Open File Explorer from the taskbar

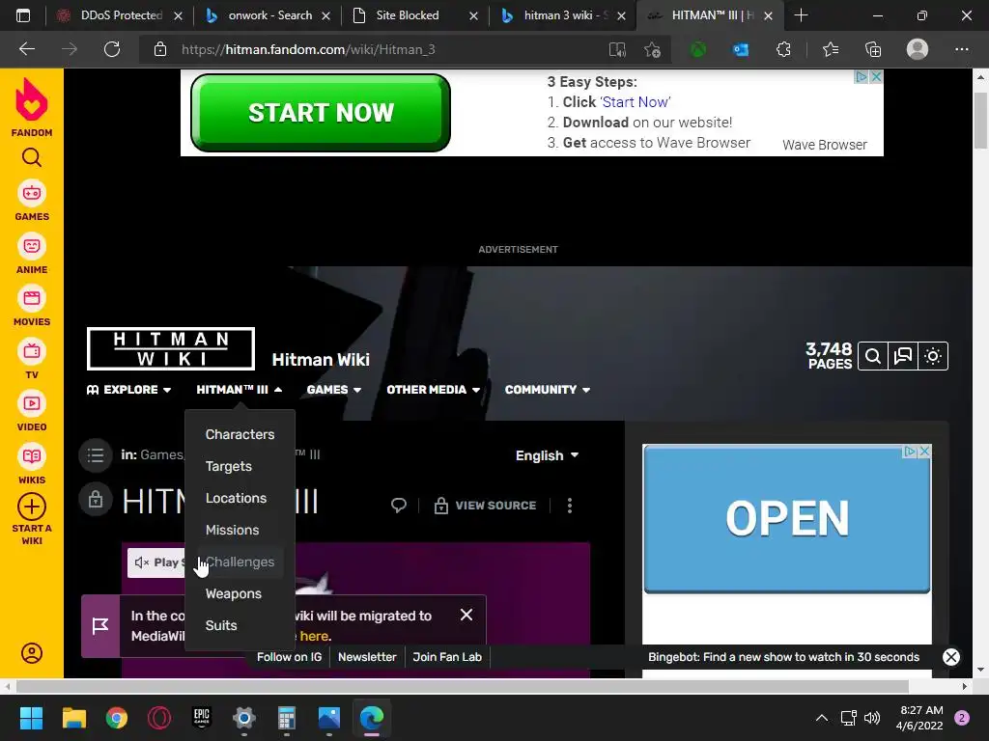pos(73,718)
